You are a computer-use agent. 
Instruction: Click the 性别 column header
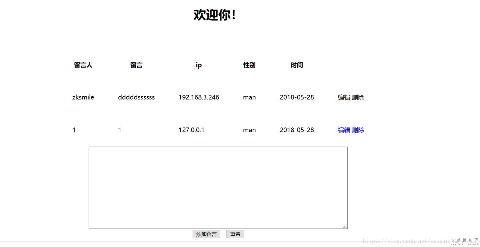249,65
